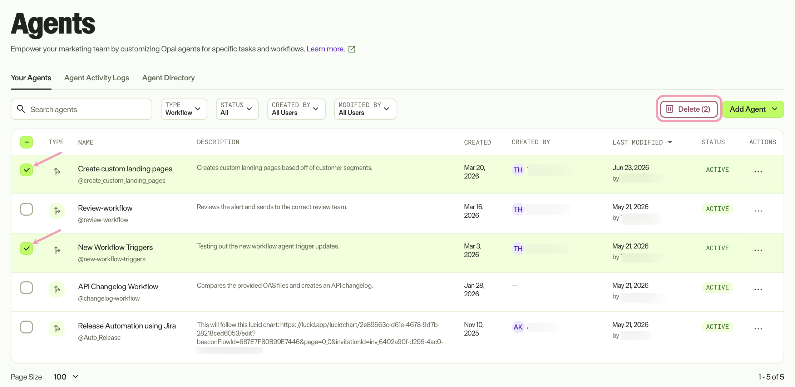Screen dimensions: 795x387
Task: Click the Created By column header
Action: click(x=531, y=142)
